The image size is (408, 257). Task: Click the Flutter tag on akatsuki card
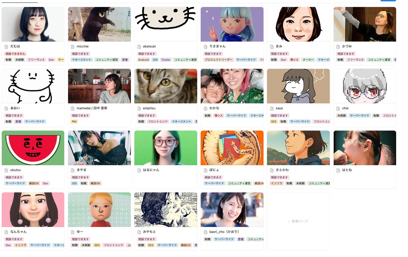pos(166,60)
